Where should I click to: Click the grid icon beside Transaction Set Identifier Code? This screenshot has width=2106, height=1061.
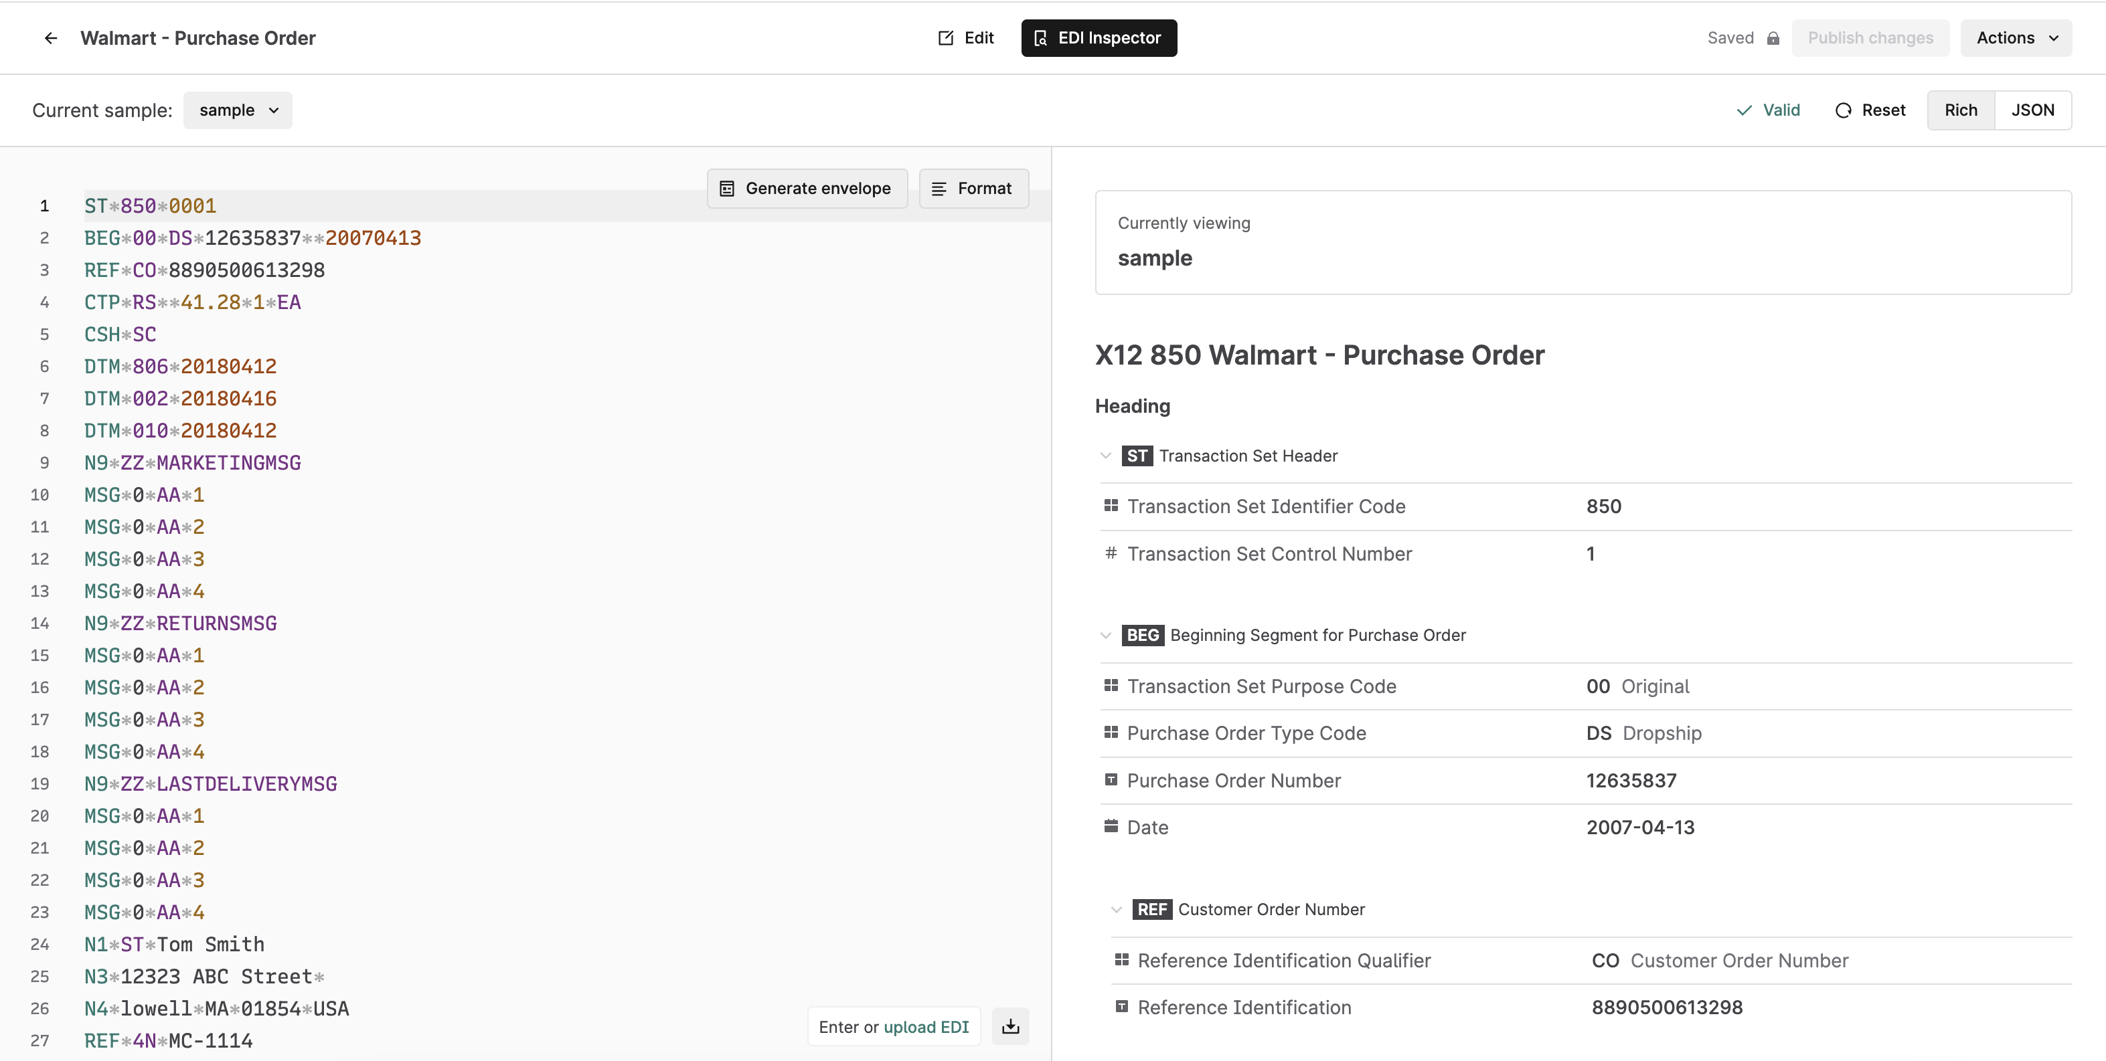click(1111, 506)
